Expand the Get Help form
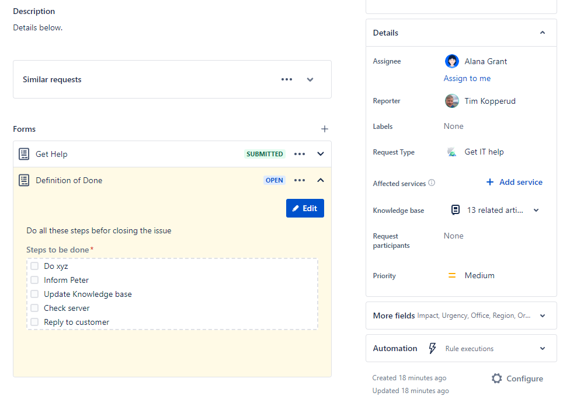The image size is (563, 396). 321,154
